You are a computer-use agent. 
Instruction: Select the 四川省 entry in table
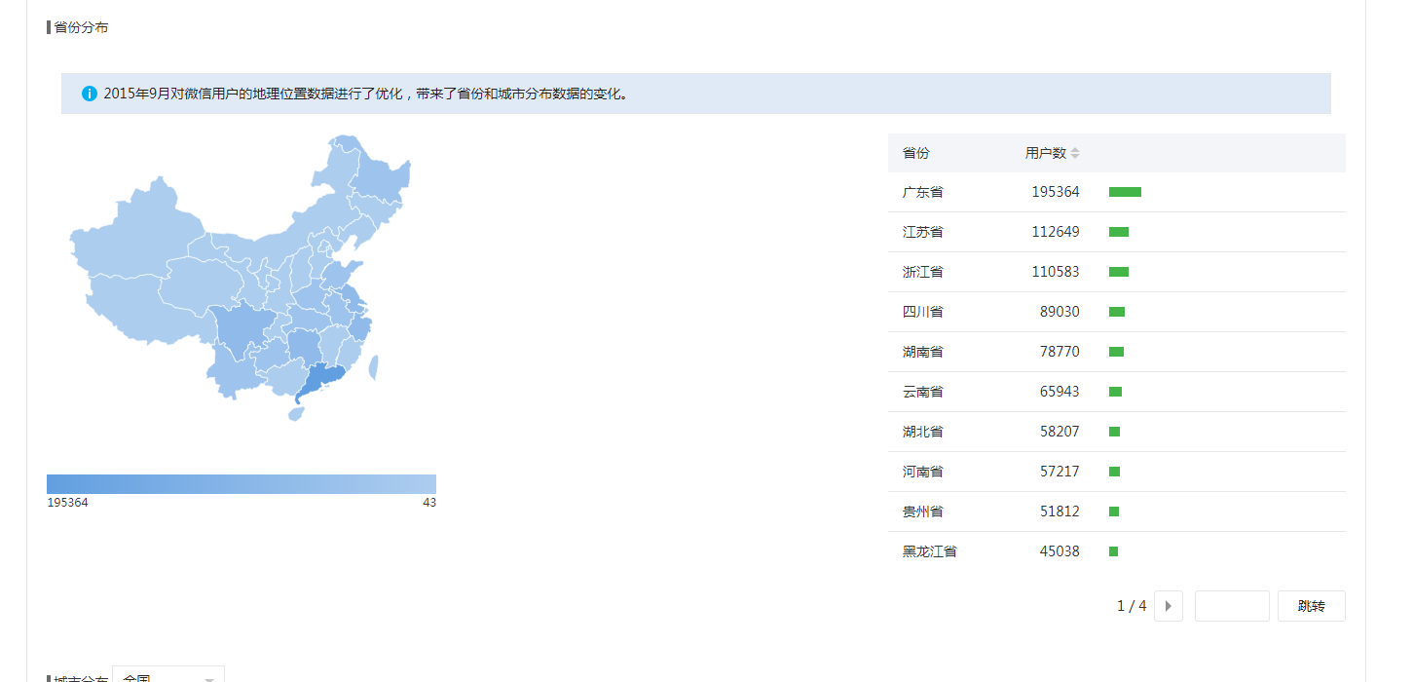click(922, 313)
